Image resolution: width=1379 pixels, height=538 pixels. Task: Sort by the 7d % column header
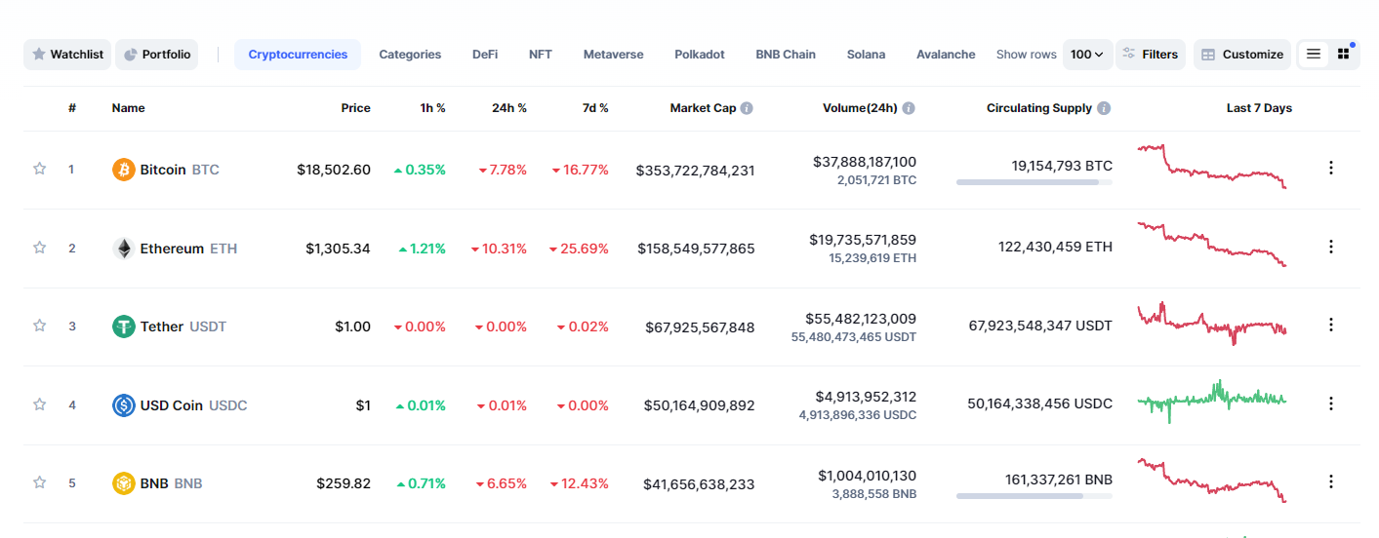coord(595,108)
